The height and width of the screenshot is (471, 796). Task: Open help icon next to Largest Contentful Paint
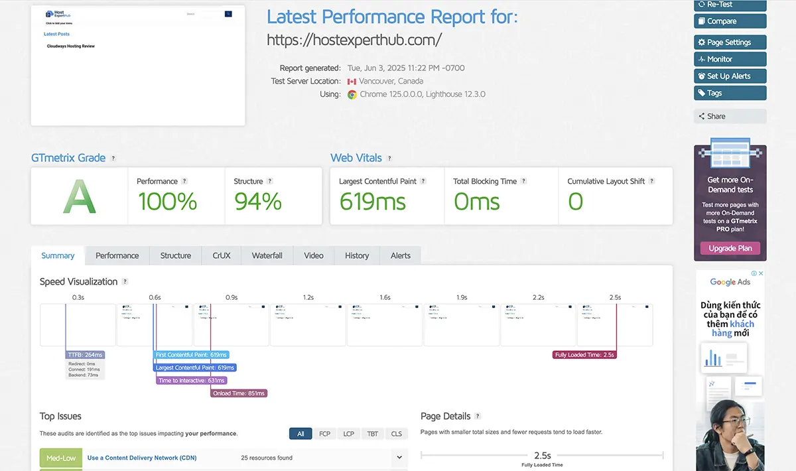tap(423, 181)
